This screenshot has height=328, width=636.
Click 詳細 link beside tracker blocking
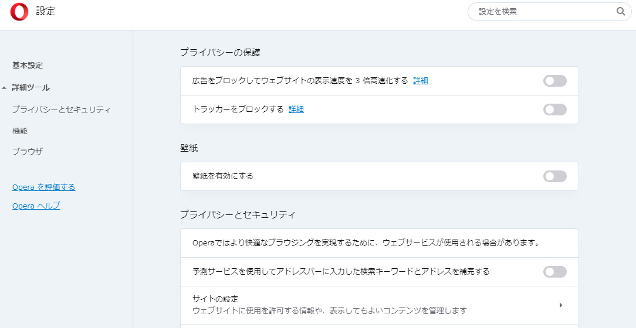coord(296,110)
